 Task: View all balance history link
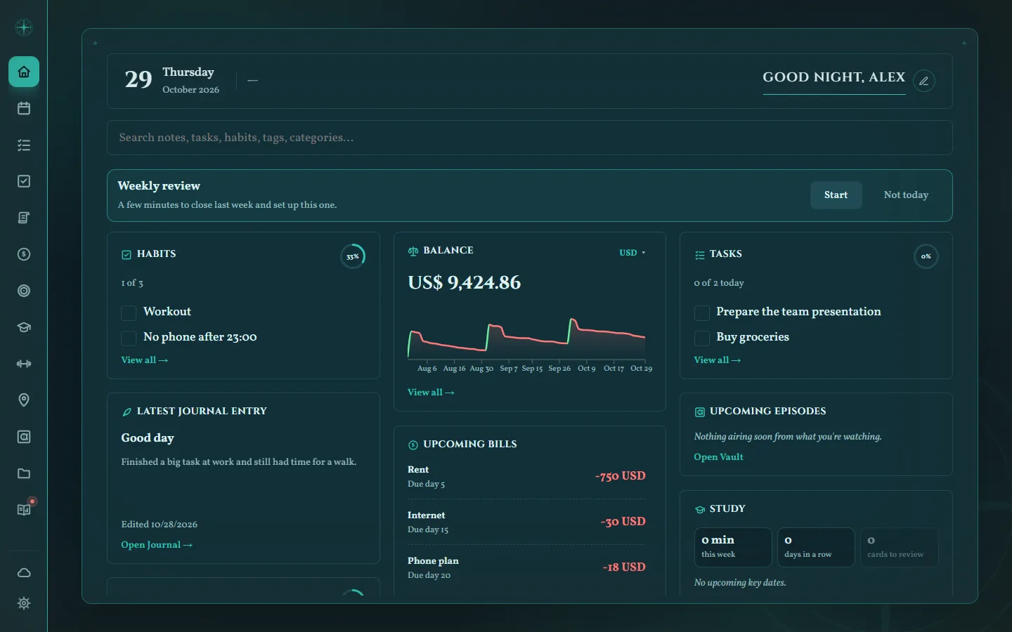431,393
